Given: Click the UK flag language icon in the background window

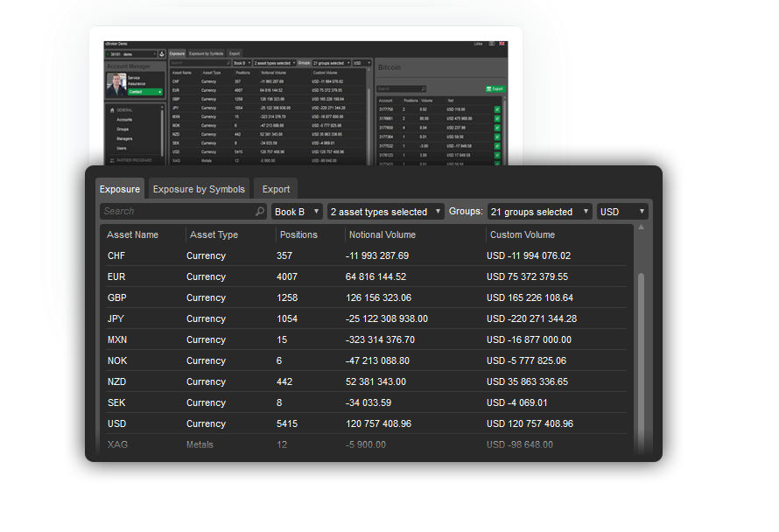Looking at the screenshot, I should pos(502,44).
